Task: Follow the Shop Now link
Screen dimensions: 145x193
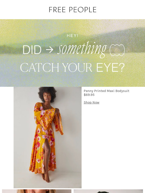Action: 91,102
